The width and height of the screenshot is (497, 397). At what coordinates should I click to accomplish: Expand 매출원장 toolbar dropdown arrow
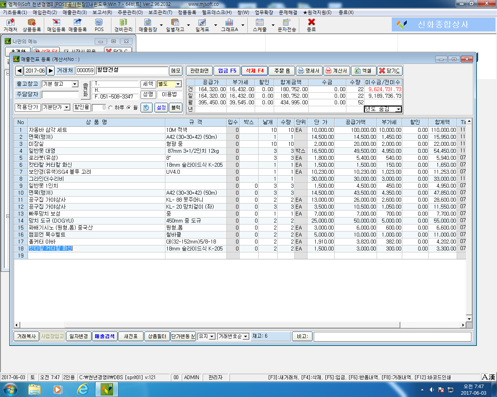point(161,25)
